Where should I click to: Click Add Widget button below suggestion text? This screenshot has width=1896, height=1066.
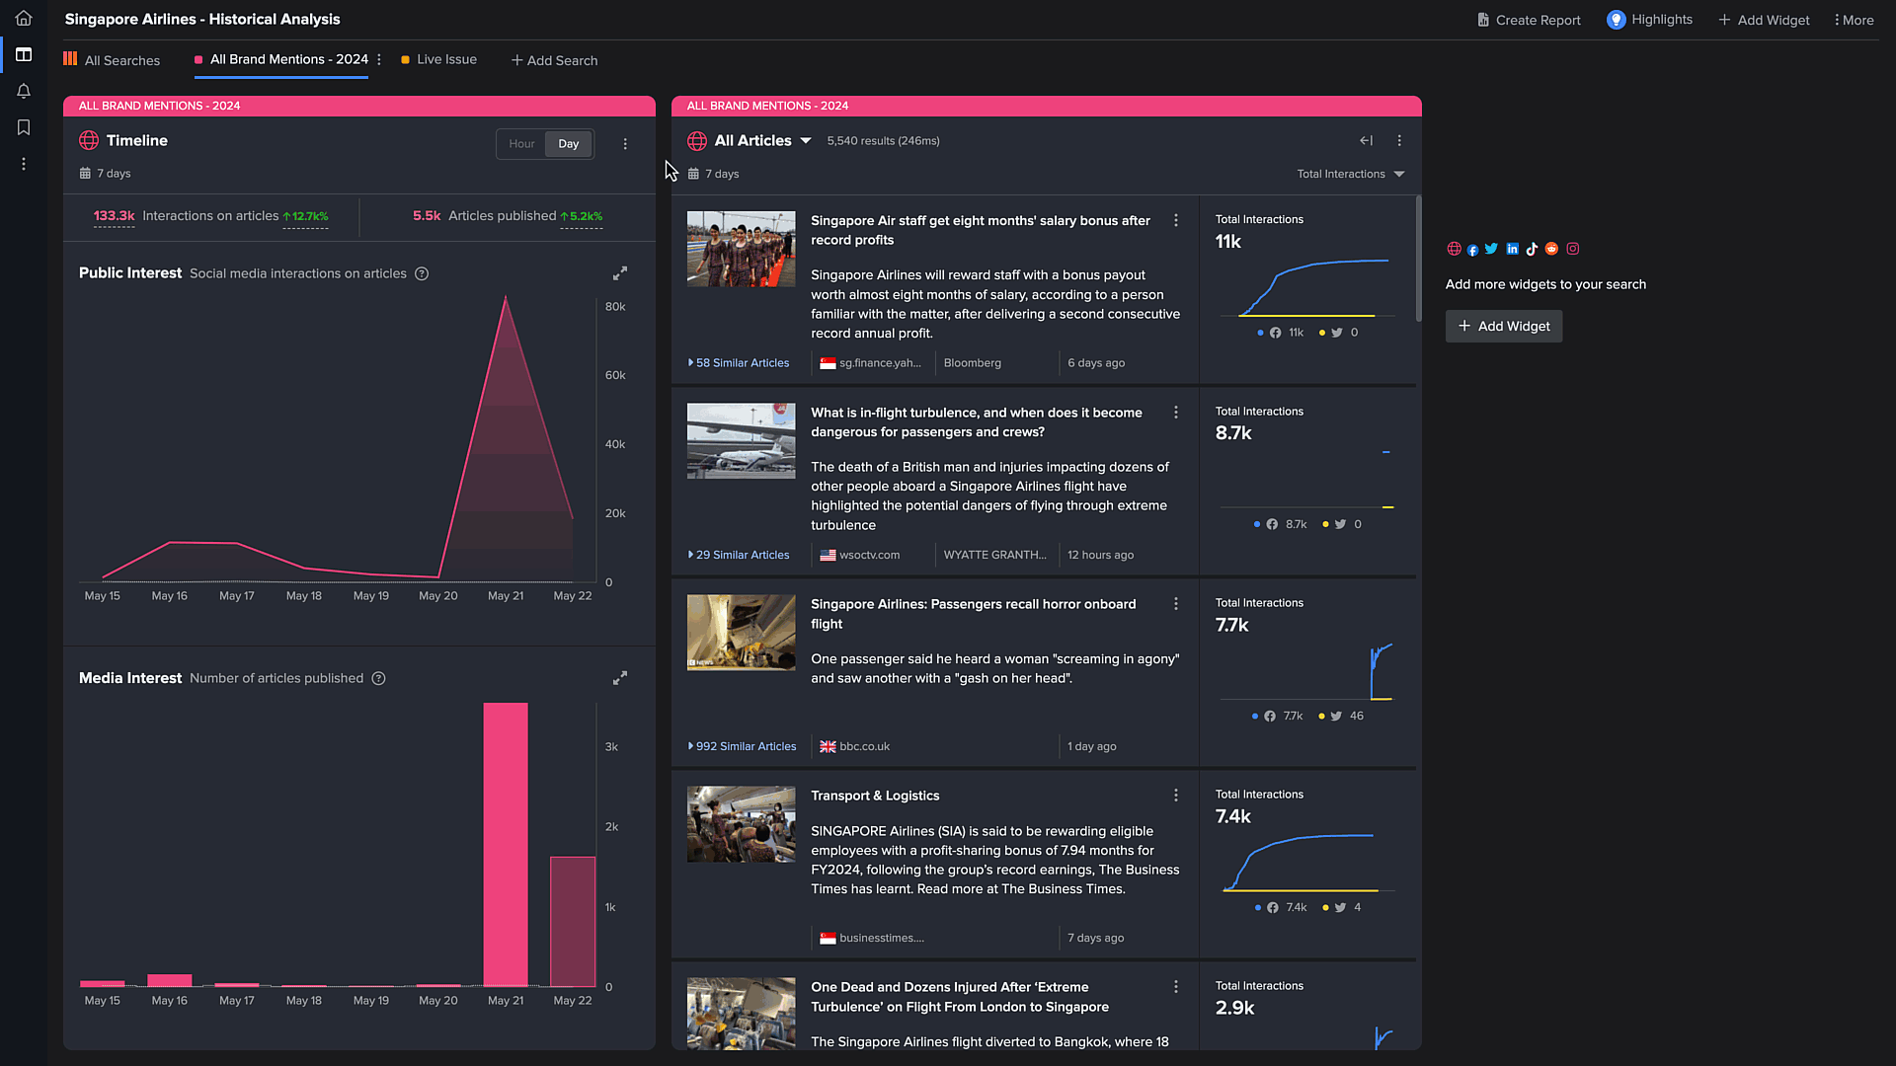click(x=1504, y=327)
